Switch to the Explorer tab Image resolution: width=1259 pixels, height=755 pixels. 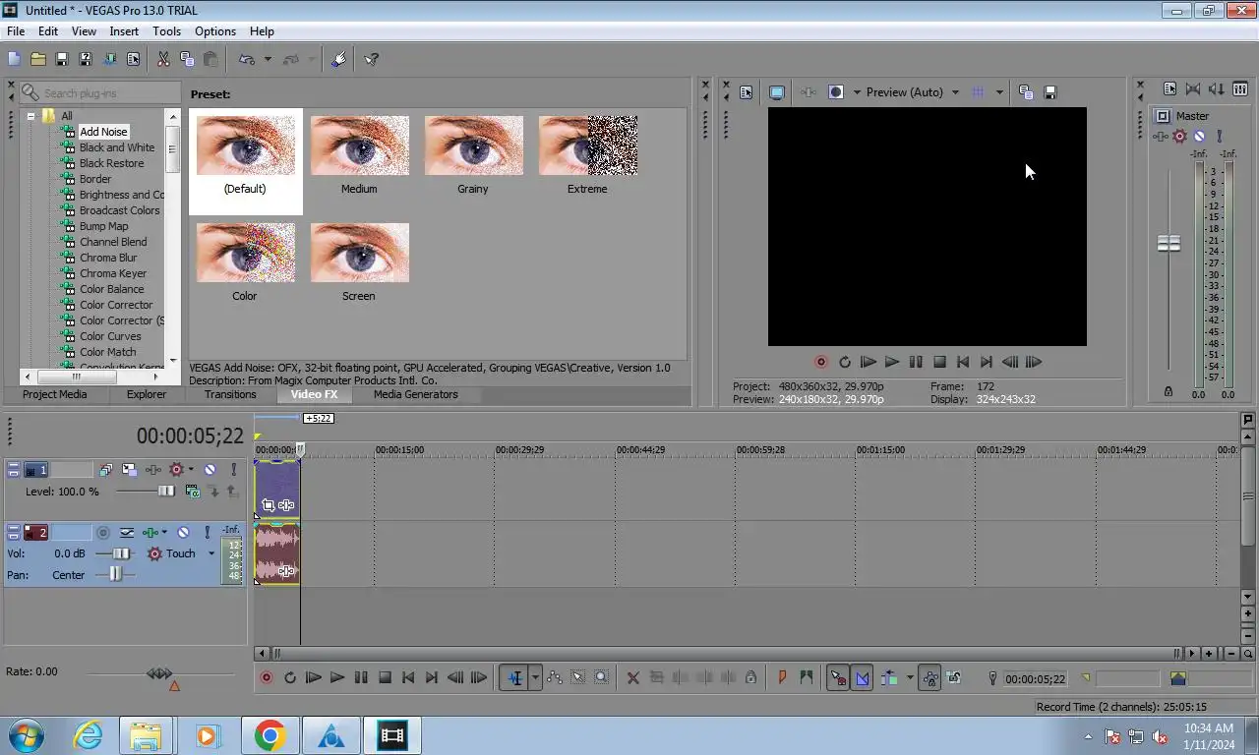click(x=147, y=394)
